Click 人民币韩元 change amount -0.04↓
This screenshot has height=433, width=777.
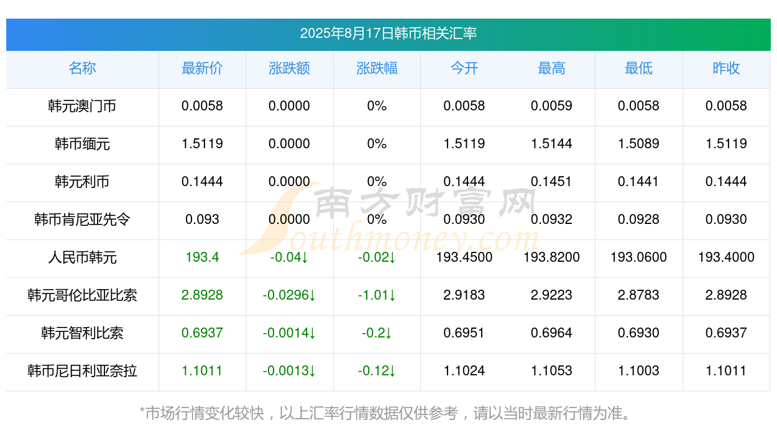[289, 257]
